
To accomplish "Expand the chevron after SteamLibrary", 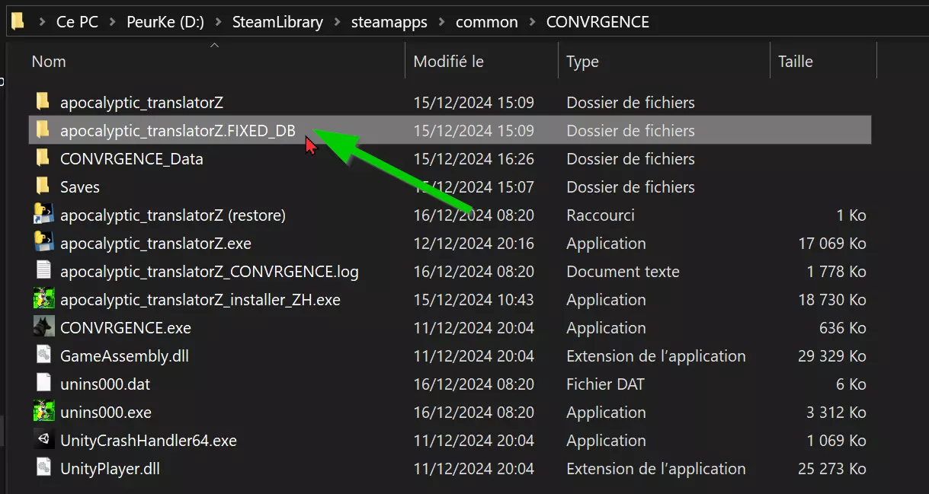I will tap(338, 22).
